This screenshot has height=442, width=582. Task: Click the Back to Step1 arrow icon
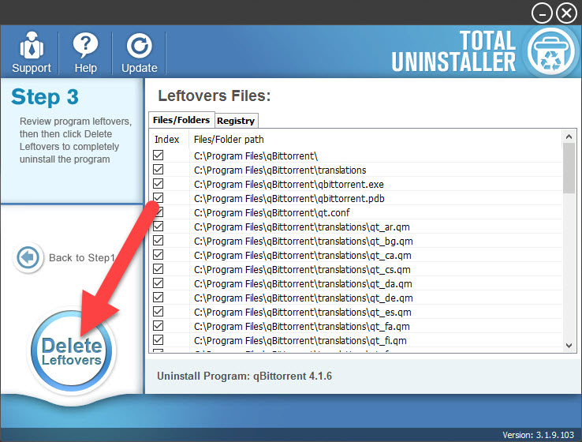[x=28, y=257]
